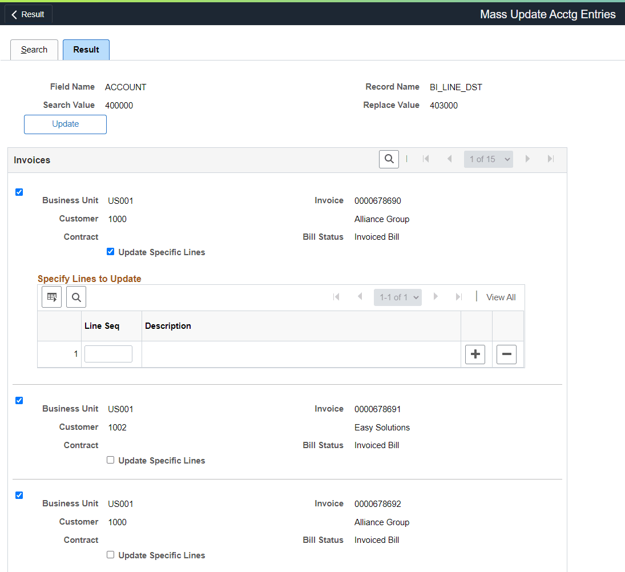
Task: Check Update Specific Lines for invoice 0000678692
Action: pyautogui.click(x=110, y=555)
